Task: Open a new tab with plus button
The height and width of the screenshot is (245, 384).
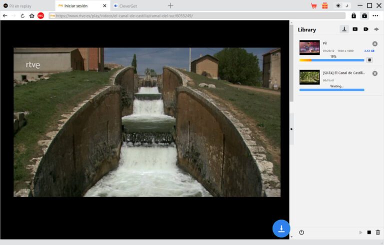Action: click(x=170, y=5)
